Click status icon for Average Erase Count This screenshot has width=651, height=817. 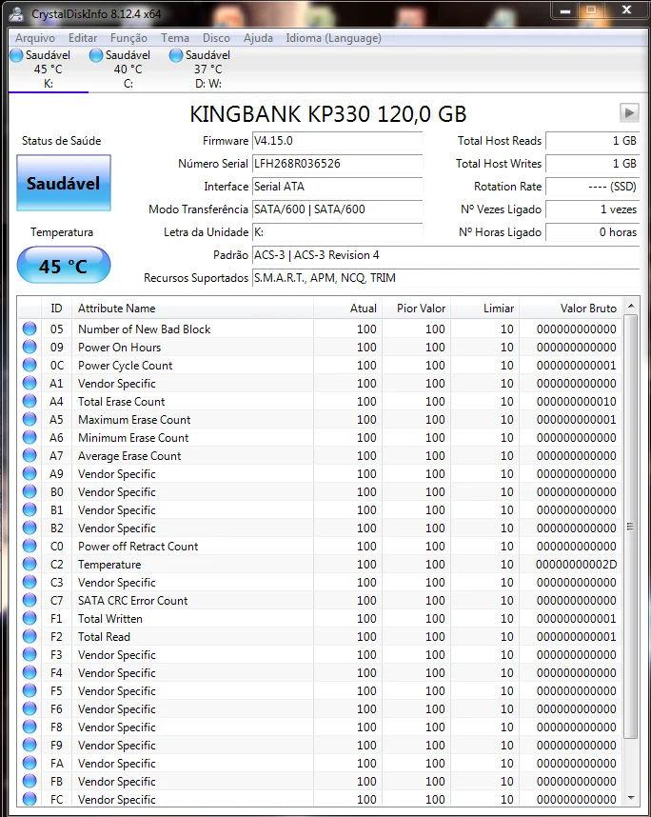click(x=30, y=455)
